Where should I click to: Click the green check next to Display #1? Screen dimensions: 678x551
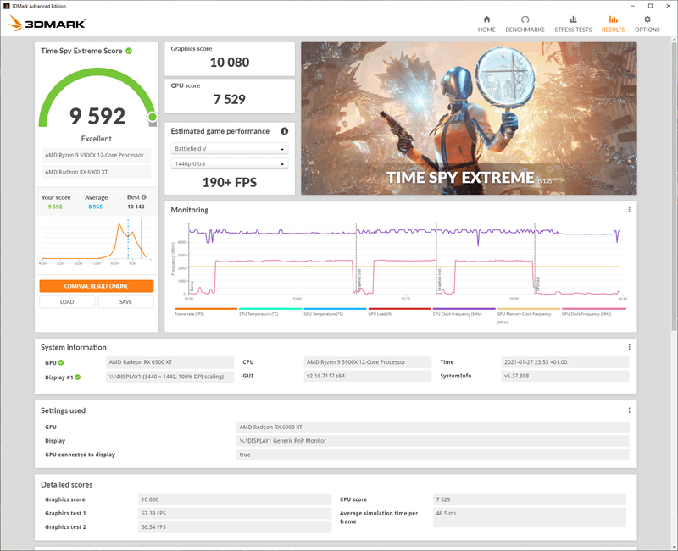click(x=77, y=377)
